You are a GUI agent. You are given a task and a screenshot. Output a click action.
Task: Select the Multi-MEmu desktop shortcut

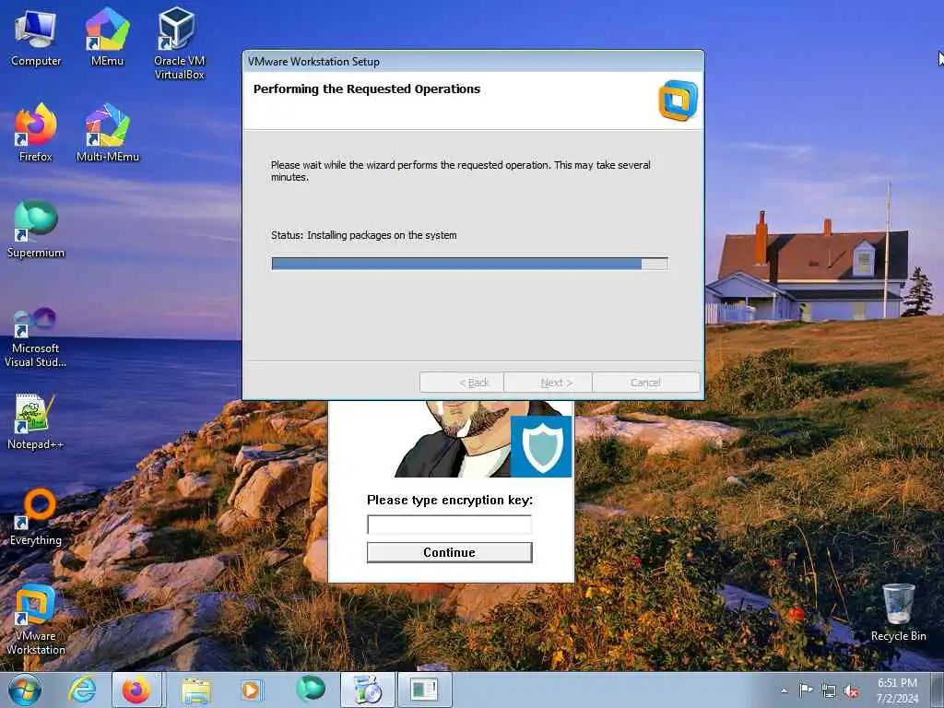(x=107, y=133)
